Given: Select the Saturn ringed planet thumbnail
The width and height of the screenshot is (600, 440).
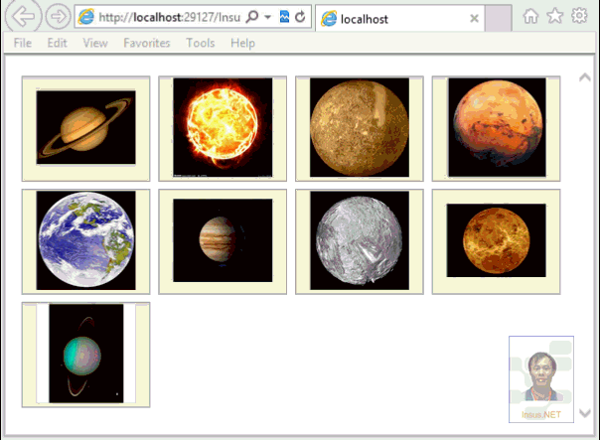Looking at the screenshot, I should click(x=86, y=128).
